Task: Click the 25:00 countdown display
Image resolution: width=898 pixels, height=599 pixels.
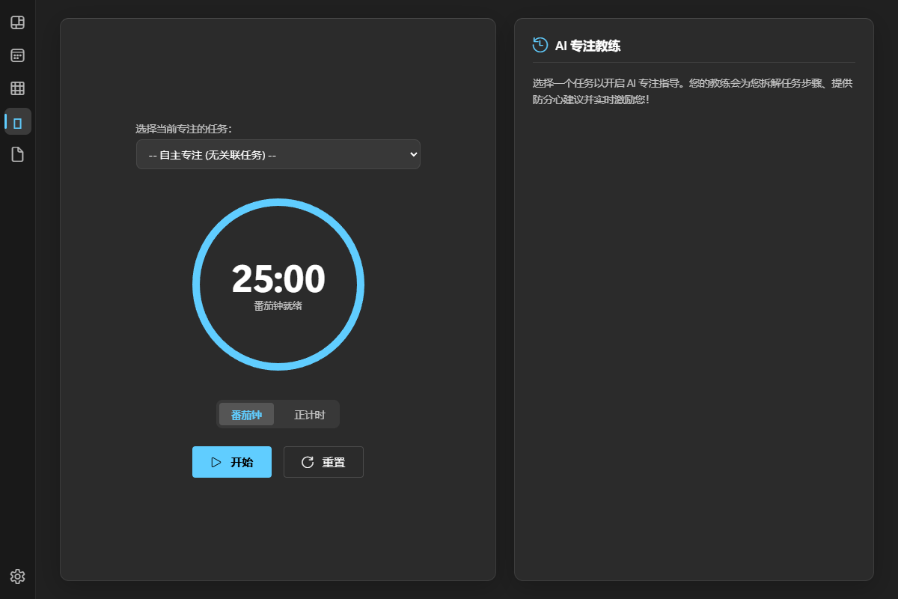Action: pyautogui.click(x=278, y=279)
